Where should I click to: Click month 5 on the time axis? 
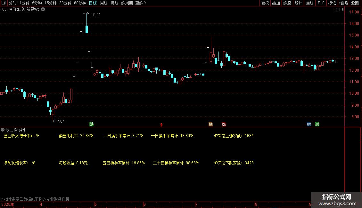[x=95, y=204]
